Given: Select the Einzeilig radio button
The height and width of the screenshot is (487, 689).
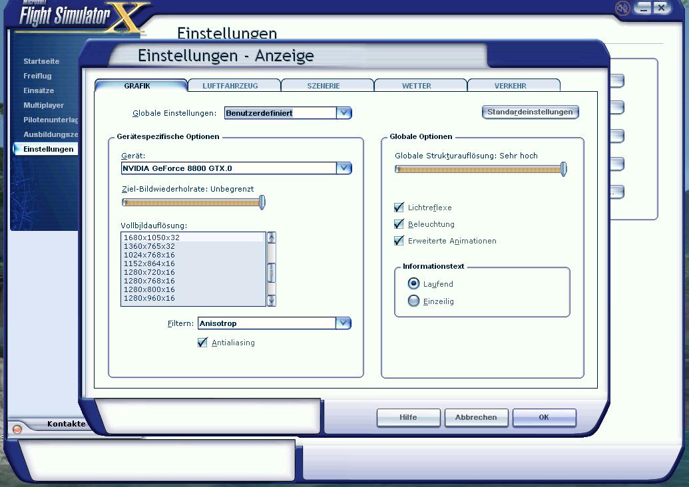Looking at the screenshot, I should [413, 301].
